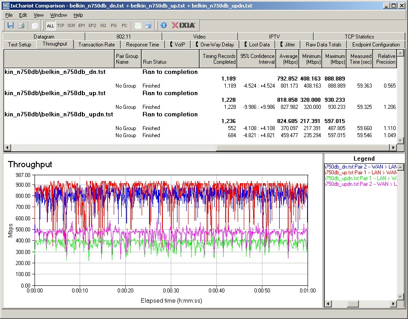Screen dimensions: 408x319
Task: Click the Save floppy disk icon
Action: 11,25
